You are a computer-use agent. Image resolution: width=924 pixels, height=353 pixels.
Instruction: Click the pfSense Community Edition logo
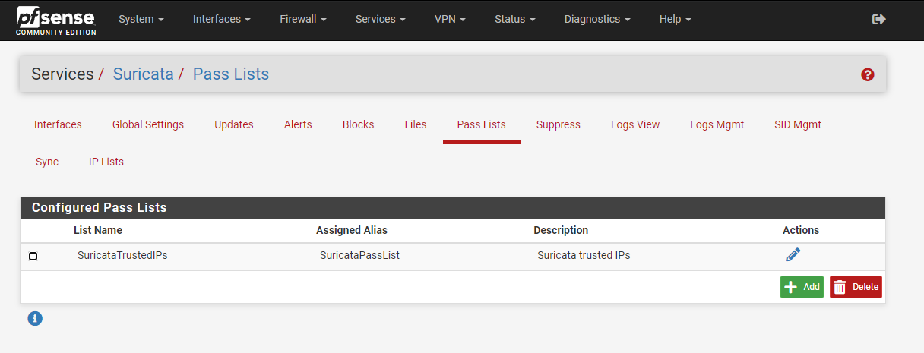point(56,20)
